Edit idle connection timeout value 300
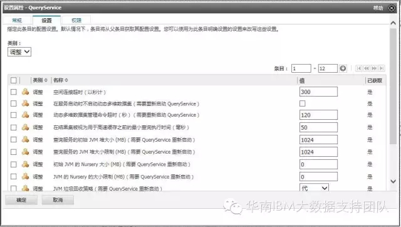 318,92
